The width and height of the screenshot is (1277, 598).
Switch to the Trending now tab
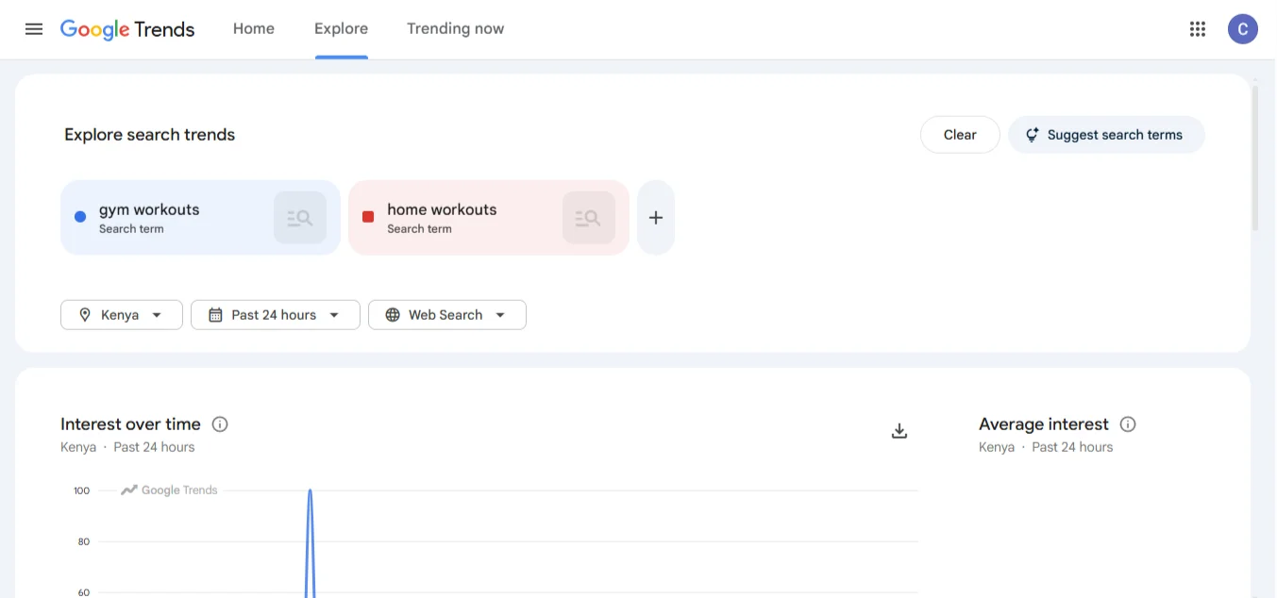(x=455, y=29)
